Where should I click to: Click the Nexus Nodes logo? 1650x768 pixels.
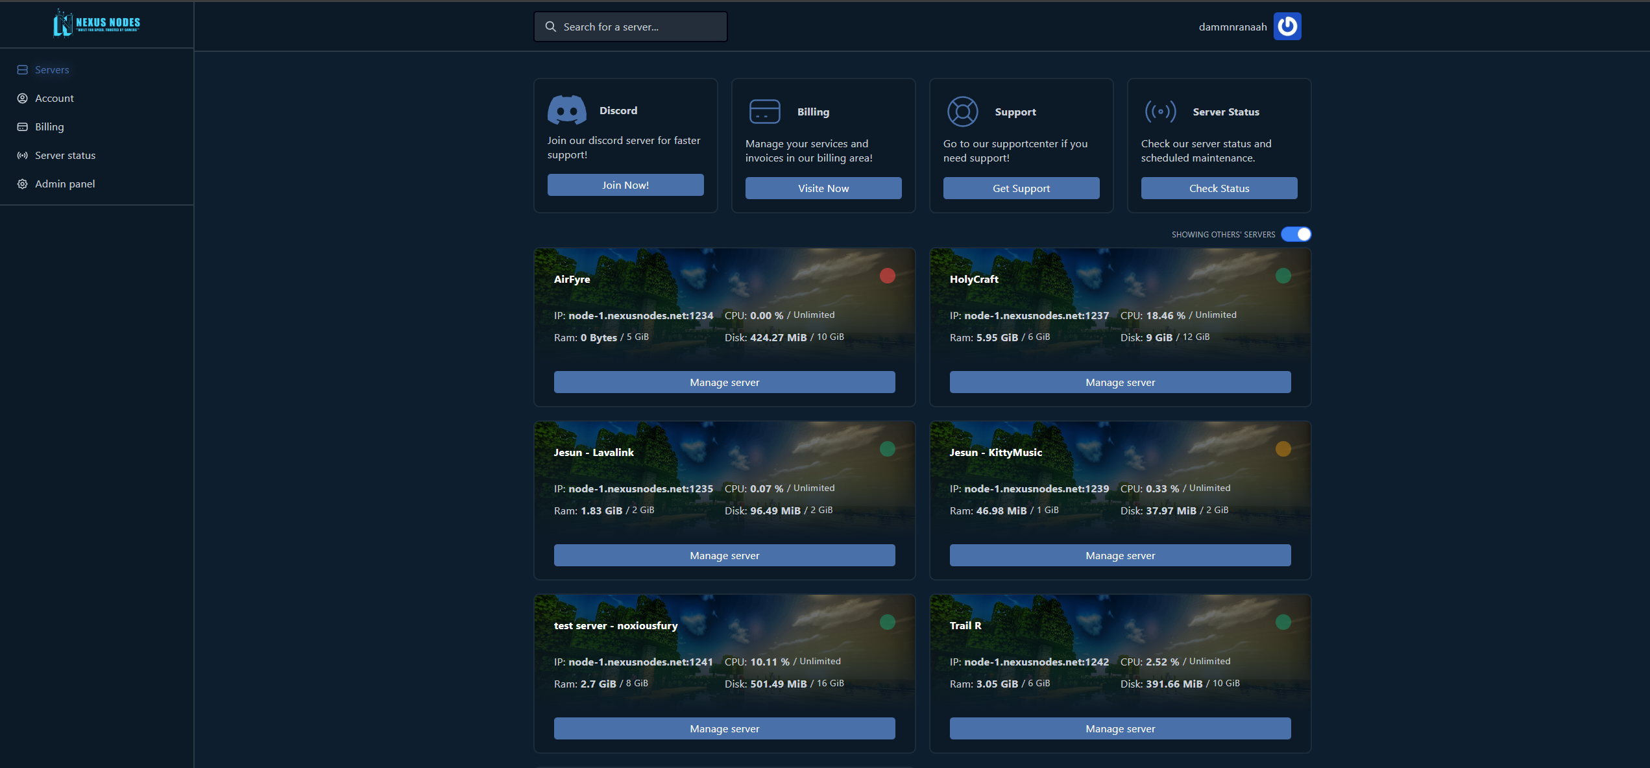tap(96, 24)
